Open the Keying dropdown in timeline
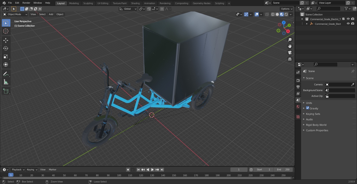The height and width of the screenshot is (184, 357). tap(32, 170)
